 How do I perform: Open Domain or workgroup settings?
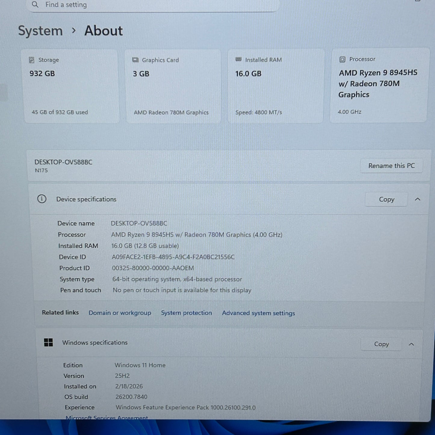pos(120,313)
